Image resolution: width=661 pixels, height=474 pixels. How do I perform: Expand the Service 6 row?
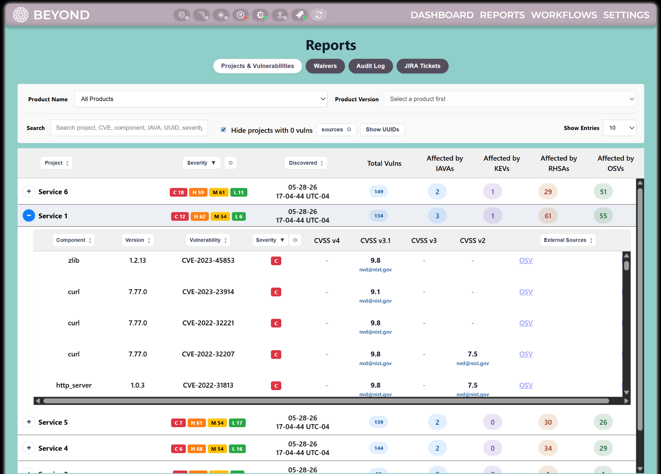pos(29,192)
